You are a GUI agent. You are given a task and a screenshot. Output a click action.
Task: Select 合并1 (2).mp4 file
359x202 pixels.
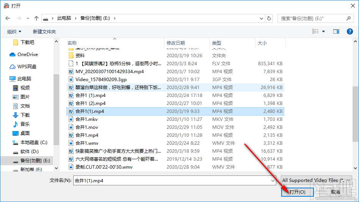pos(175,103)
